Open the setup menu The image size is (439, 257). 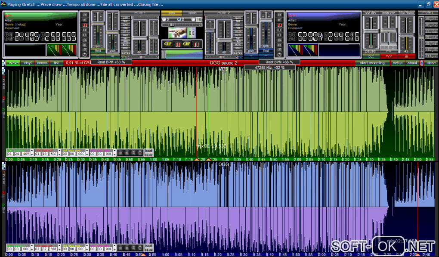pyautogui.click(x=398, y=63)
